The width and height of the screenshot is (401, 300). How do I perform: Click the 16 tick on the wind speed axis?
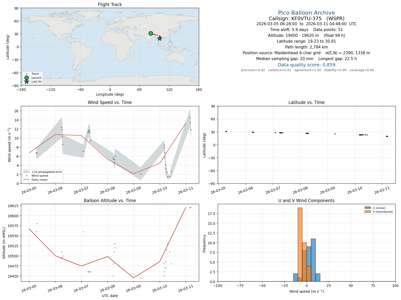(x=17, y=111)
